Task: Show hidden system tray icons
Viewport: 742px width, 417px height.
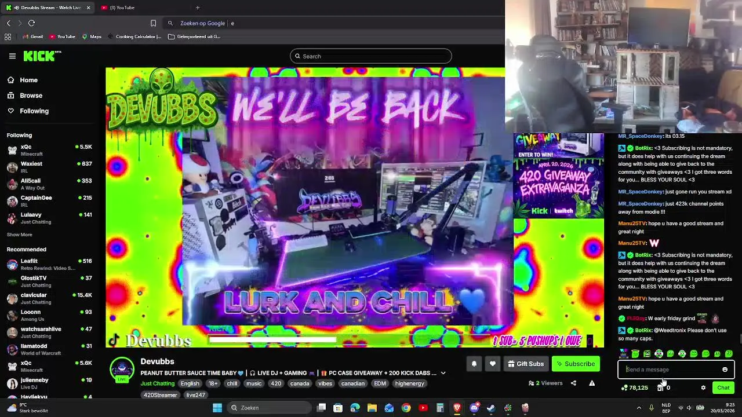Action: 639,408
